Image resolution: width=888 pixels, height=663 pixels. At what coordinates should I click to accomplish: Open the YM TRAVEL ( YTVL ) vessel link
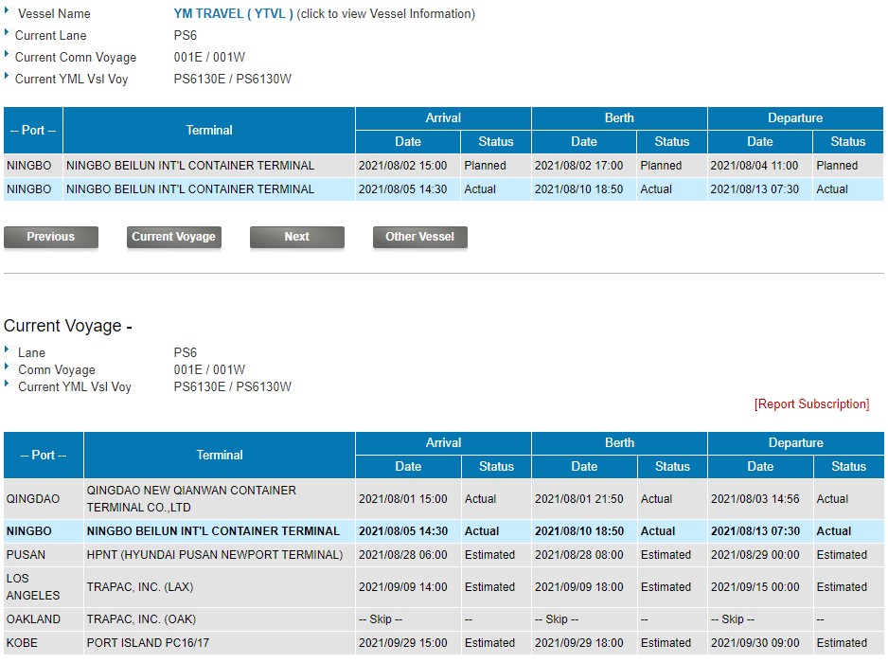(x=233, y=13)
